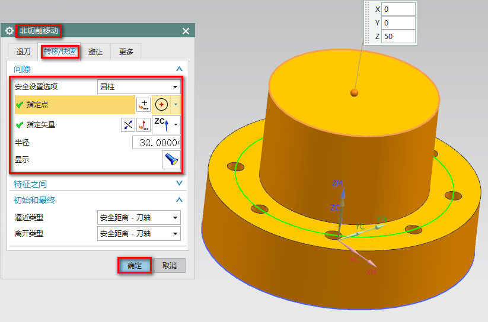Viewport: 488px width, 322px height.
Task: Switch to the 避让 tab
Action: (95, 52)
